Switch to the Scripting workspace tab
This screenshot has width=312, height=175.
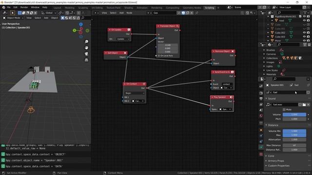(209, 8)
